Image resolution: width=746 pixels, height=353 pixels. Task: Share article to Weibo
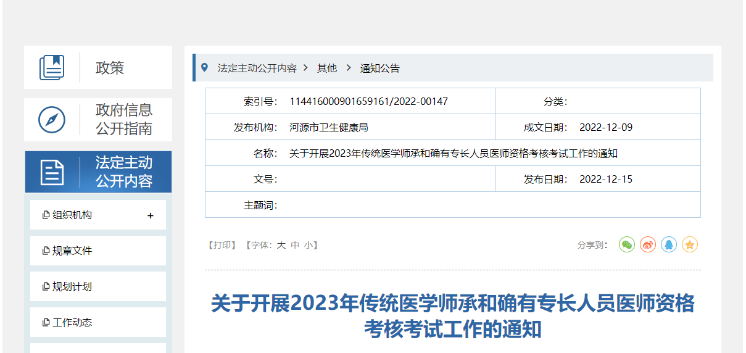(x=648, y=245)
